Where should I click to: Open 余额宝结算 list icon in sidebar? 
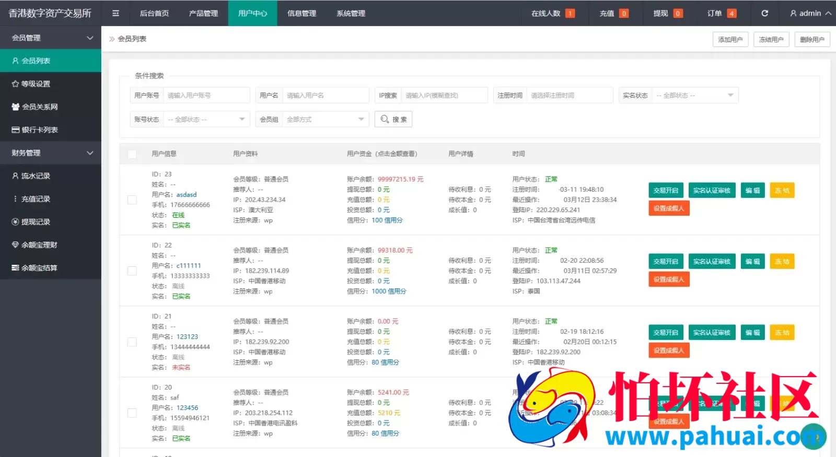click(x=15, y=268)
